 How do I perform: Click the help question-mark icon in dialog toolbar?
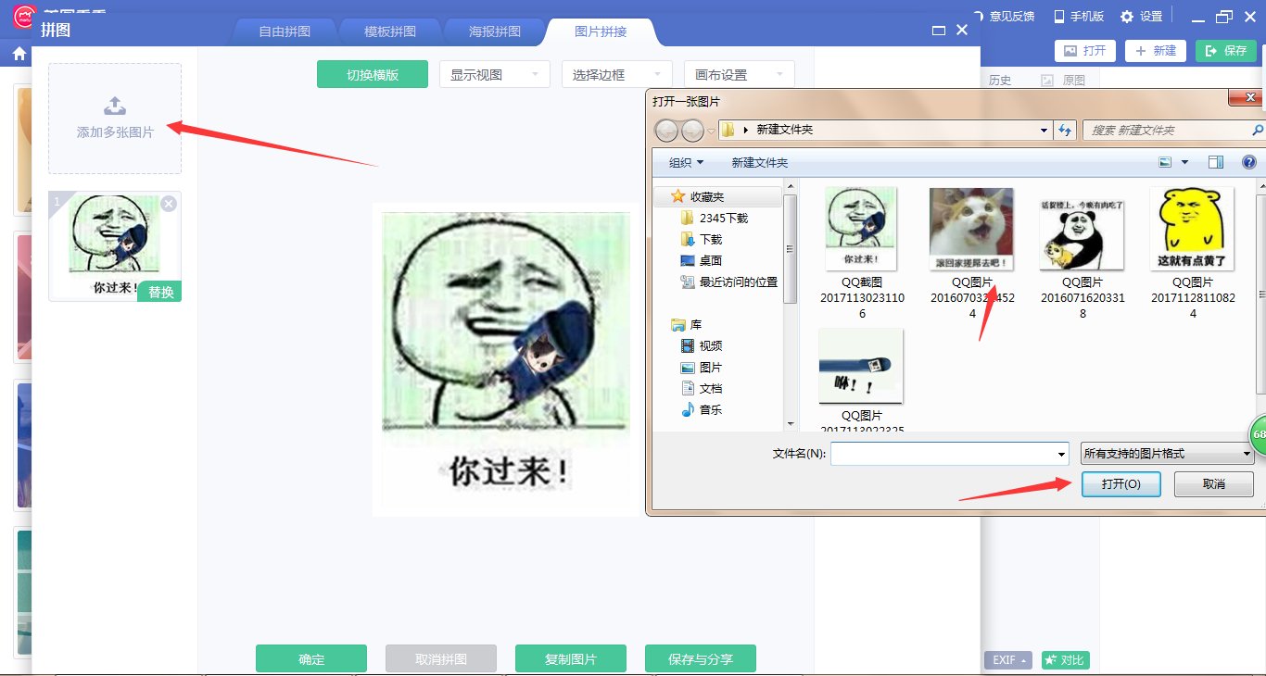1250,161
